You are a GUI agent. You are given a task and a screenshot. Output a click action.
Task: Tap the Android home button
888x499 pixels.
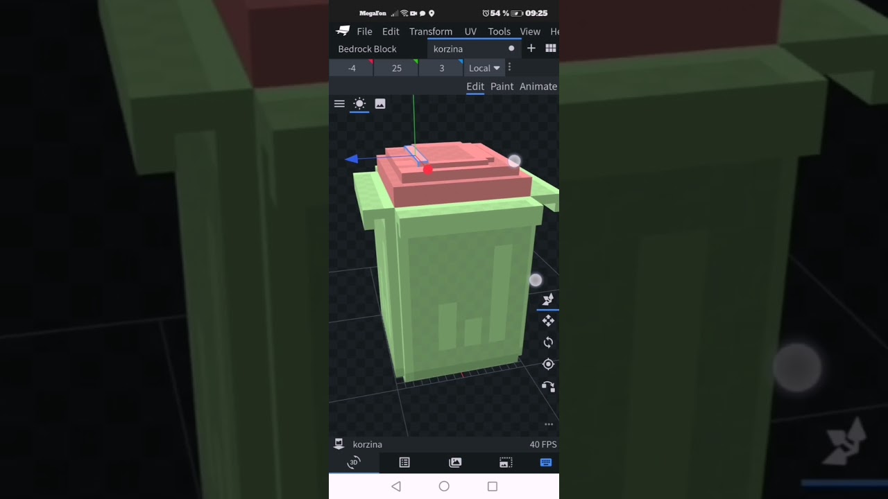click(444, 487)
